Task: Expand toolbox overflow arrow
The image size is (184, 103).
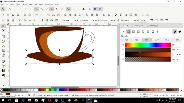Action: pos(3,86)
